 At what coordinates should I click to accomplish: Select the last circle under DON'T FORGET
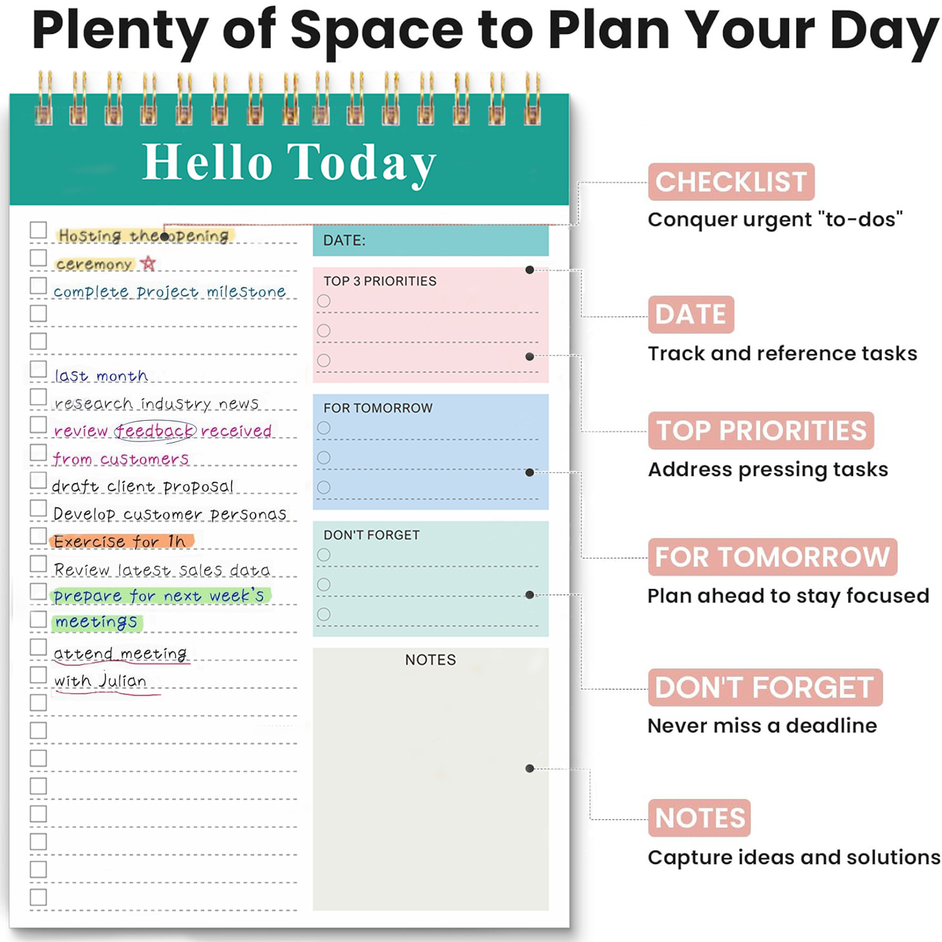point(324,614)
